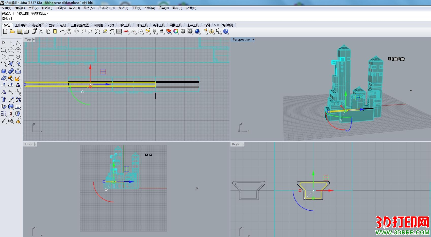Image resolution: width=431 pixels, height=237 pixels.
Task: Click the Copy to clipboard icon
Action: point(48,31)
